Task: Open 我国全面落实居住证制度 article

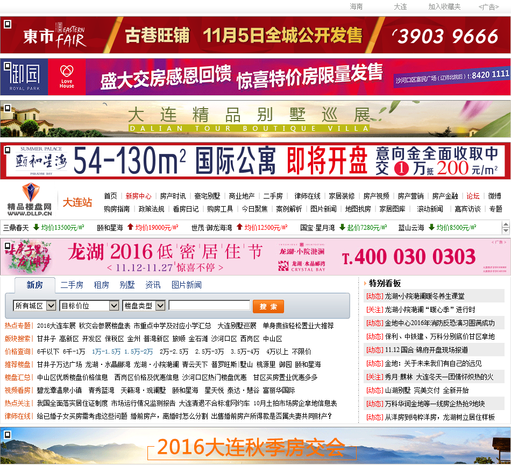Action: tap(73, 403)
